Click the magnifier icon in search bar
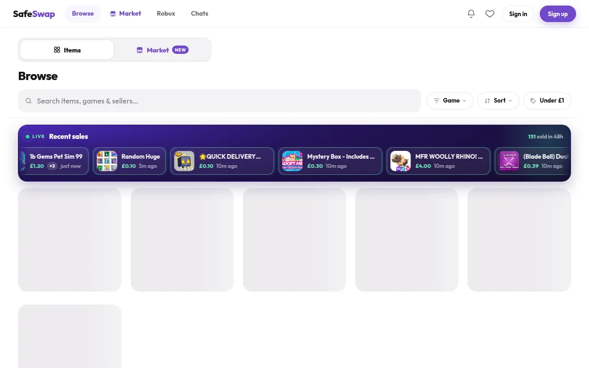The width and height of the screenshot is (589, 368). (x=29, y=101)
